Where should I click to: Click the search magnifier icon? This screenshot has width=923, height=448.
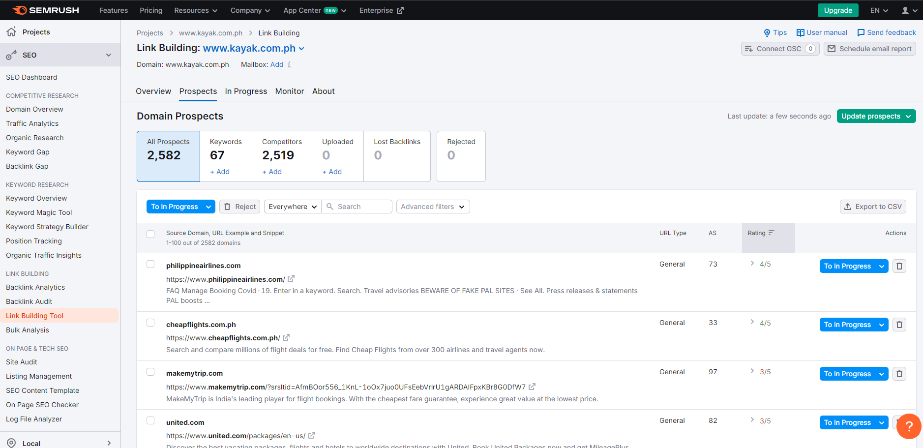click(330, 207)
